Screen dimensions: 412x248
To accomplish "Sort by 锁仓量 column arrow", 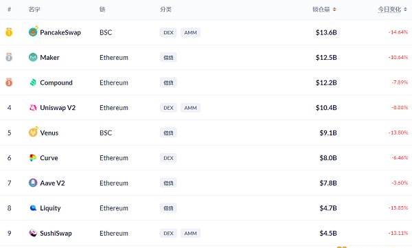I will coord(334,10).
